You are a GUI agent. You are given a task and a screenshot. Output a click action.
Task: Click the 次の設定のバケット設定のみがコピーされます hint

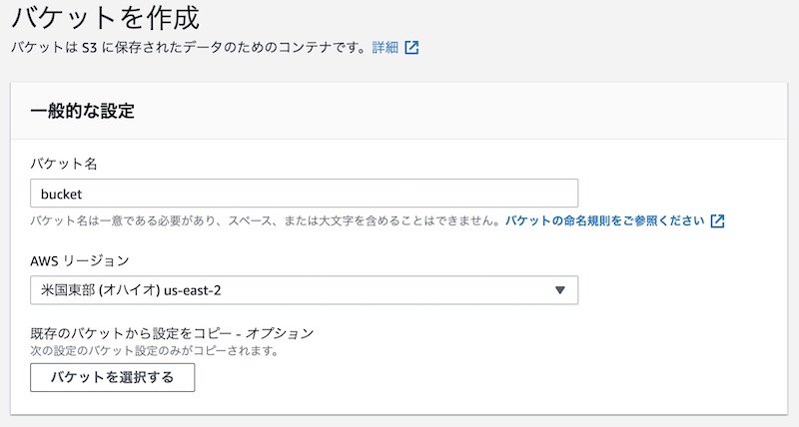155,350
